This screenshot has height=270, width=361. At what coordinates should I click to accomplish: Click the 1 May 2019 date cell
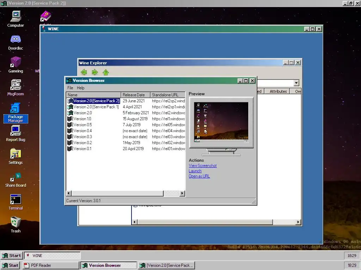131,143
